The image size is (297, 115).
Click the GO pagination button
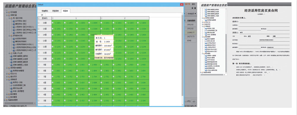point(194,101)
